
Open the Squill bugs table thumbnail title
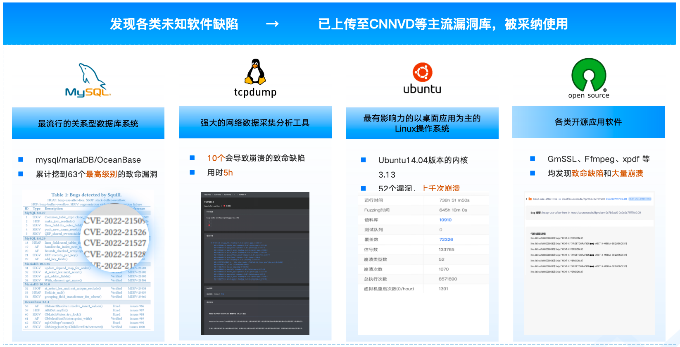tap(86, 195)
